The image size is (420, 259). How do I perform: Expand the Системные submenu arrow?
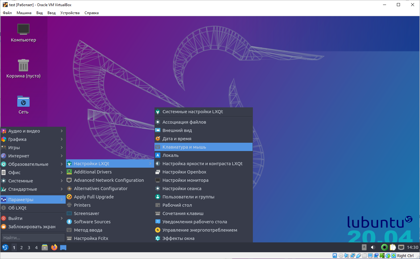coord(62,181)
